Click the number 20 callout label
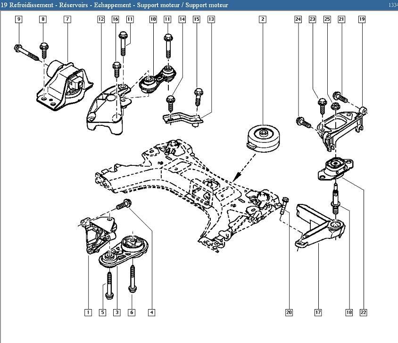The width and height of the screenshot is (398, 343). coord(289,312)
